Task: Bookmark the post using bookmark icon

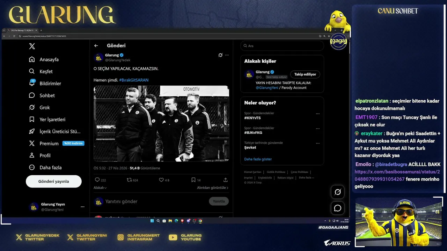Action: (193, 180)
